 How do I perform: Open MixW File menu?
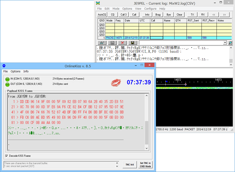99,9
